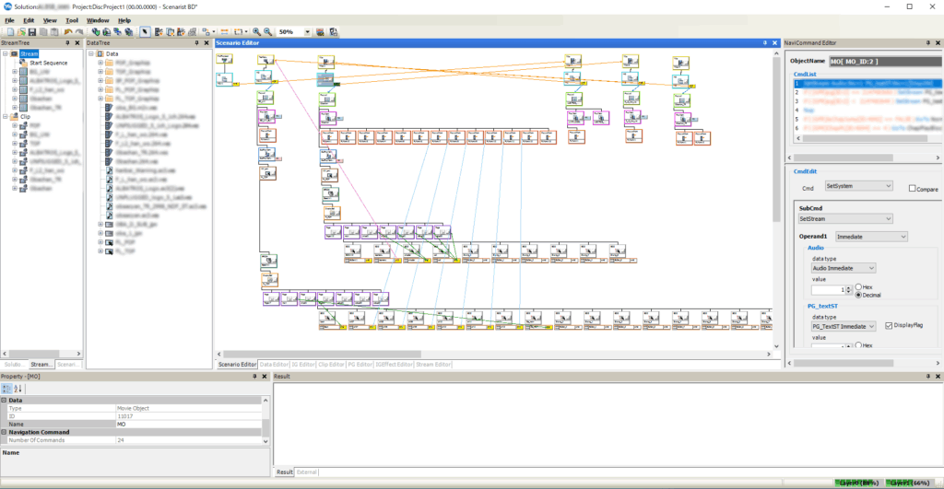Viewport: 944px width, 489px height.
Task: Select the Hex radio button under Audio
Action: pos(858,287)
